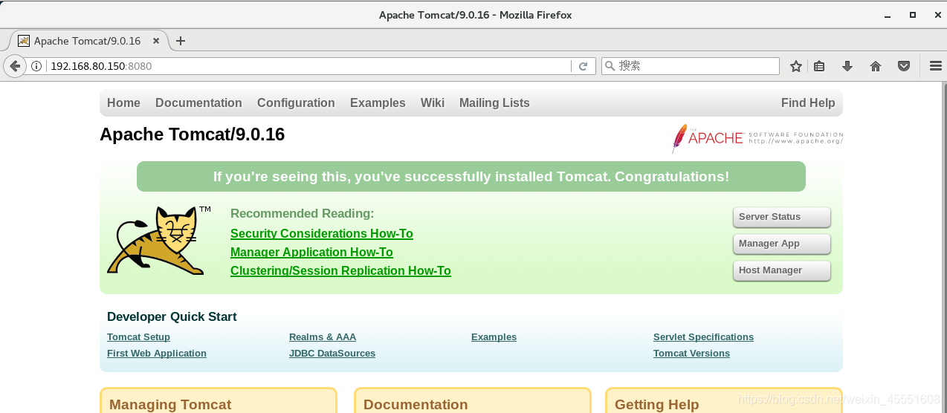Open a new tab with plus button
Viewport: 947px width, 413px height.
[180, 41]
